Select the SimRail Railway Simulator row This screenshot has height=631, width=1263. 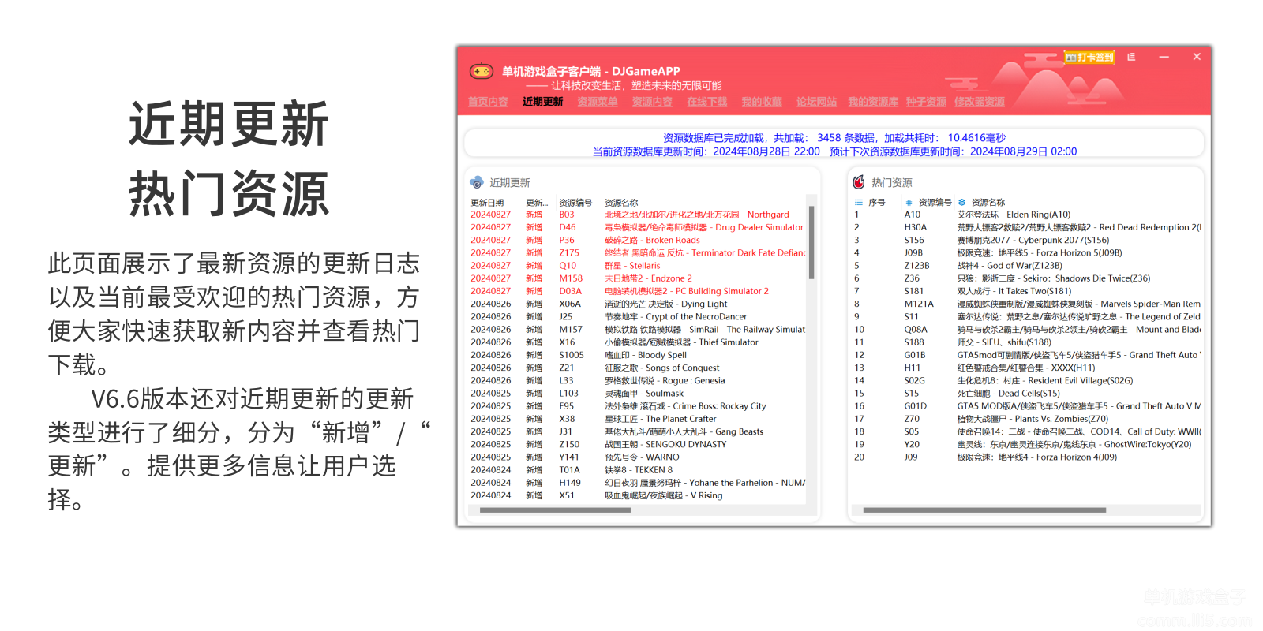point(638,330)
